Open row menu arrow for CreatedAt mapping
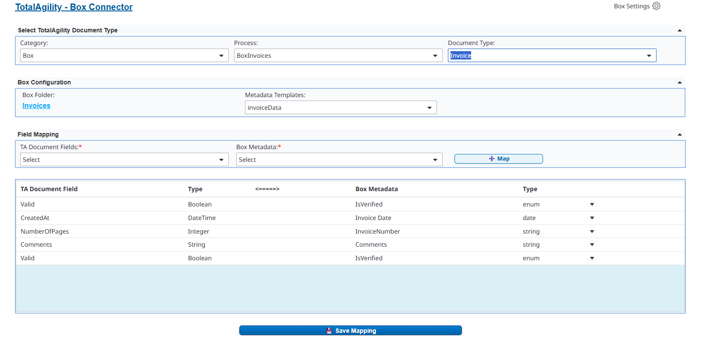The width and height of the screenshot is (724, 346). [x=592, y=218]
